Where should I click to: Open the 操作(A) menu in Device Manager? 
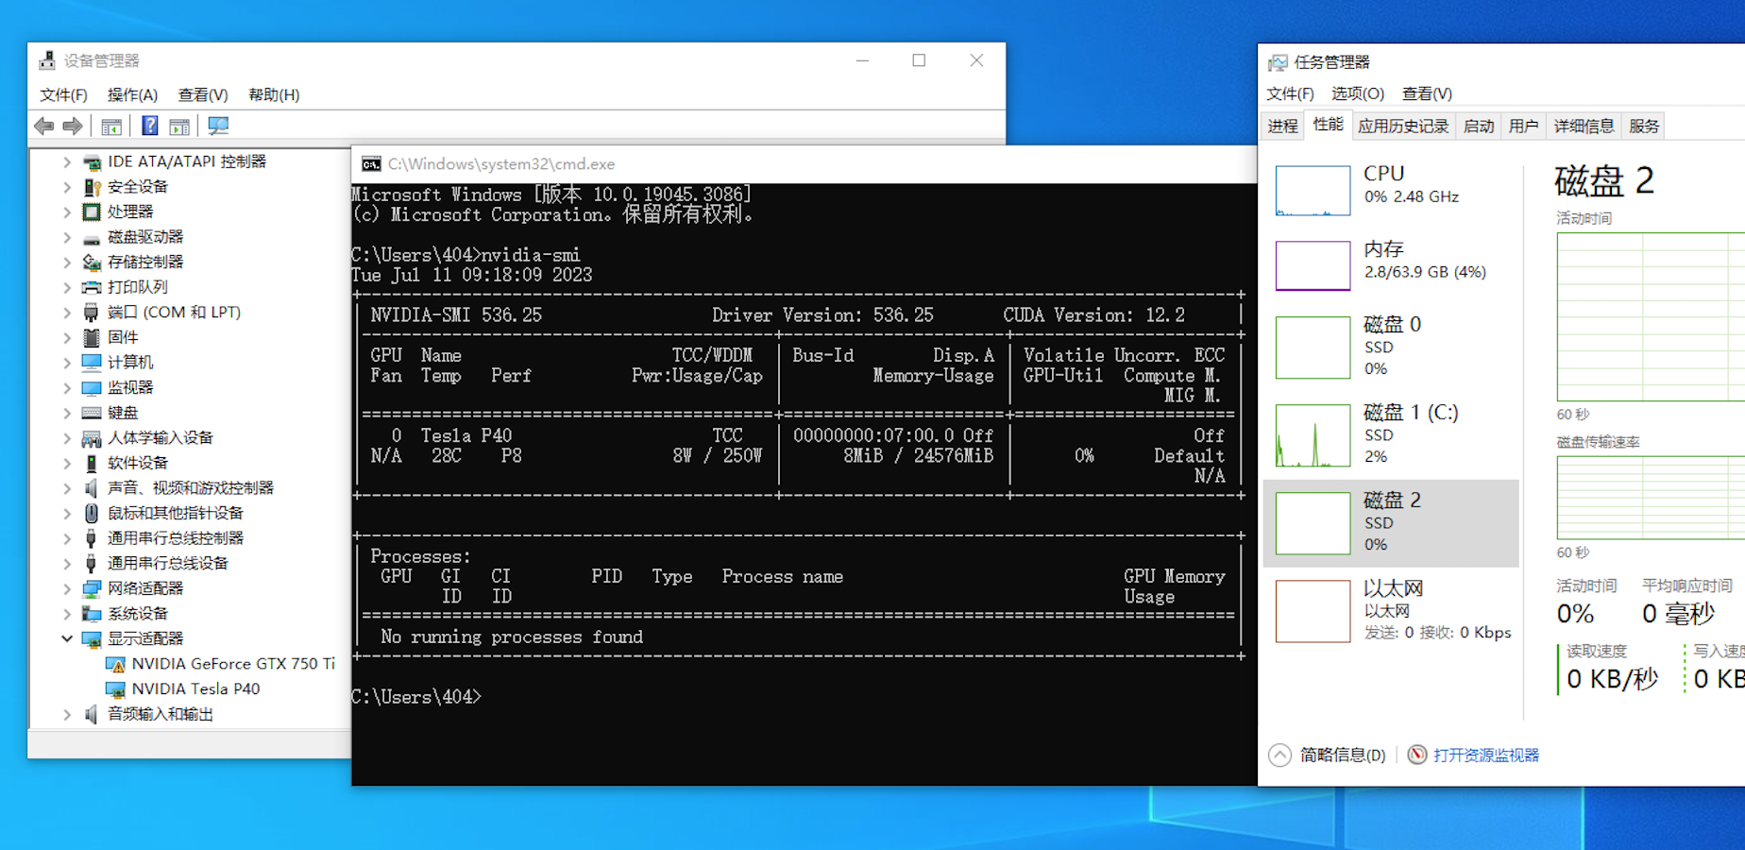(132, 94)
